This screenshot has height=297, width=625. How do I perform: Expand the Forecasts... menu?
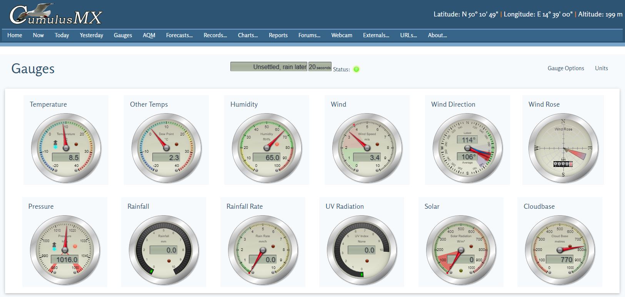click(x=180, y=35)
